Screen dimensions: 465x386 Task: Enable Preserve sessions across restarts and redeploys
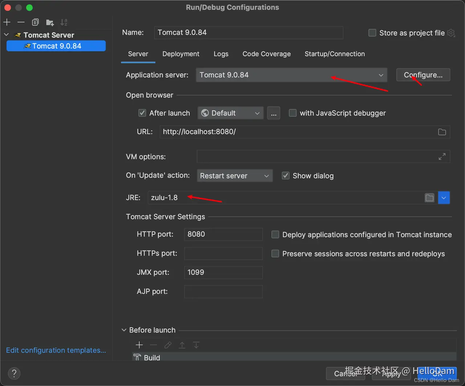(x=275, y=253)
